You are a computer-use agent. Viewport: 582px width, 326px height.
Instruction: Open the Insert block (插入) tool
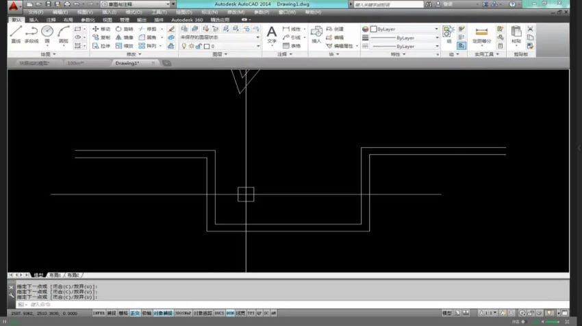(x=316, y=34)
